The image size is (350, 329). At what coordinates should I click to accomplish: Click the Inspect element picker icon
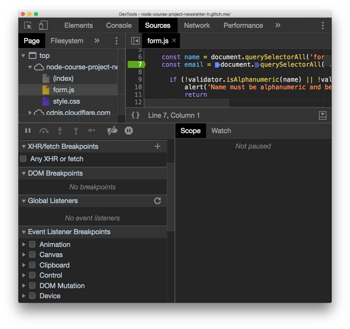(28, 25)
